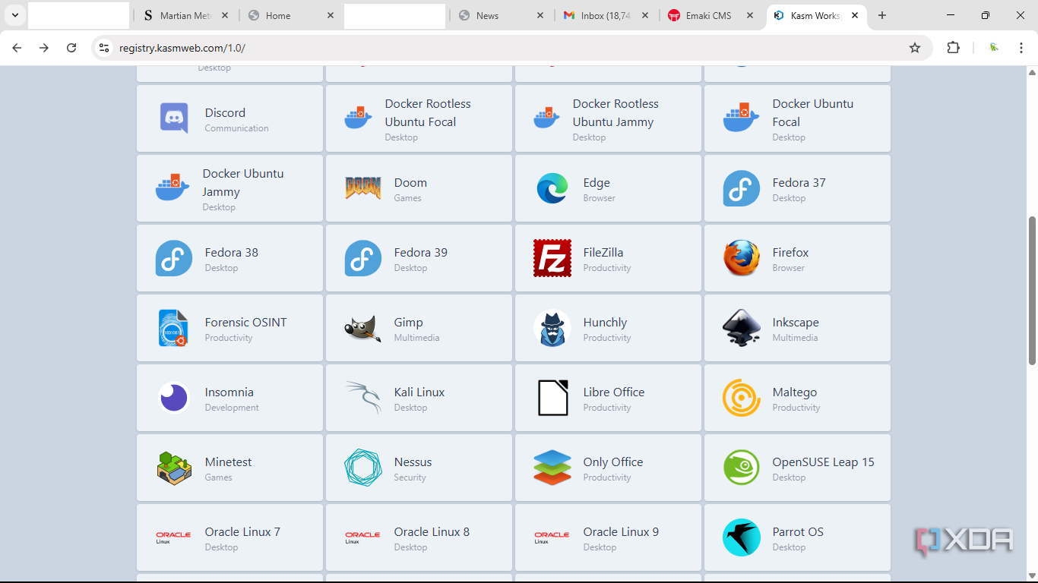
Task: Switch to the Emaki CMS tab
Action: coord(711,15)
